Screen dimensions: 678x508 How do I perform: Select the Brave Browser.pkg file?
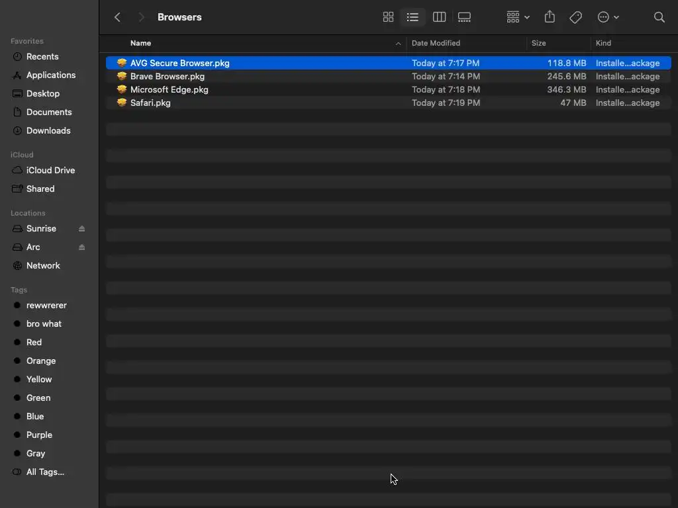pyautogui.click(x=388, y=77)
